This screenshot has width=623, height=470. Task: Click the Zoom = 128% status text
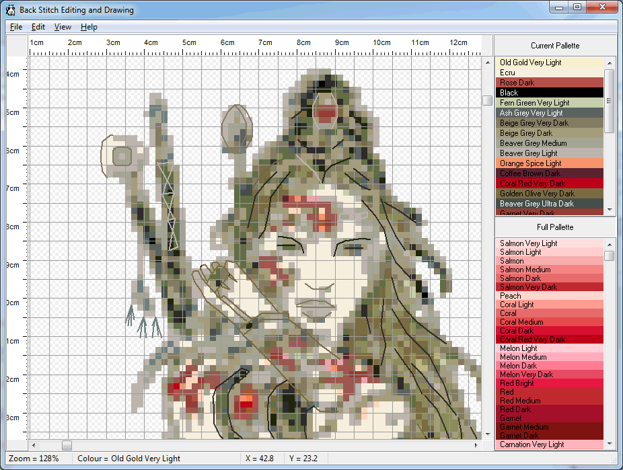point(34,459)
